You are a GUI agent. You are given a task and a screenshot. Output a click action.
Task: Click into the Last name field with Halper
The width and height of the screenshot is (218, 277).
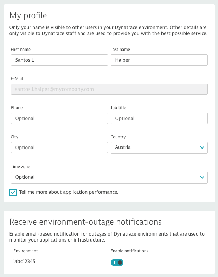[159, 60]
